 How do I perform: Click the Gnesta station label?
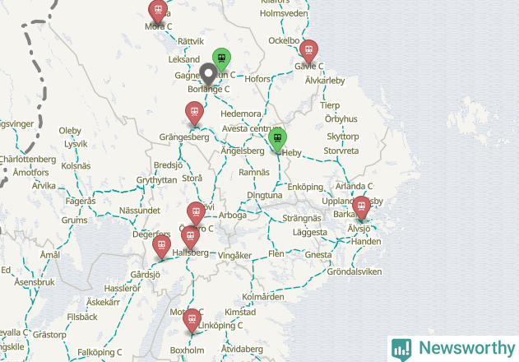(x=318, y=255)
